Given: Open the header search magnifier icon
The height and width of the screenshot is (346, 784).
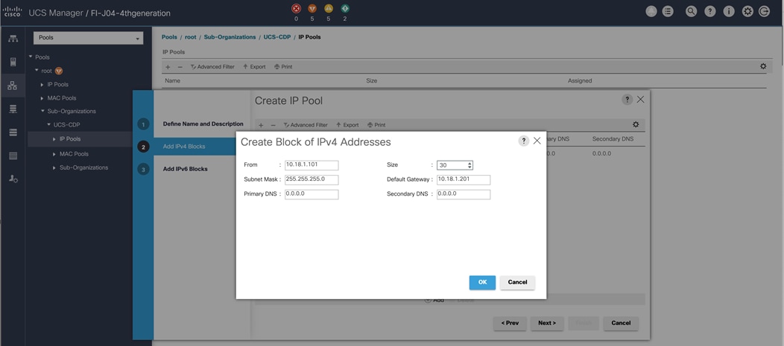Looking at the screenshot, I should point(691,11).
